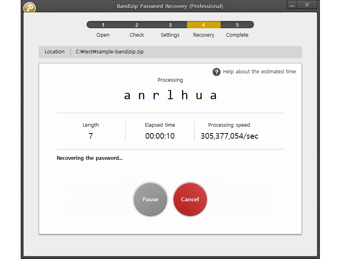Jump to step 5 Complete

tap(237, 25)
